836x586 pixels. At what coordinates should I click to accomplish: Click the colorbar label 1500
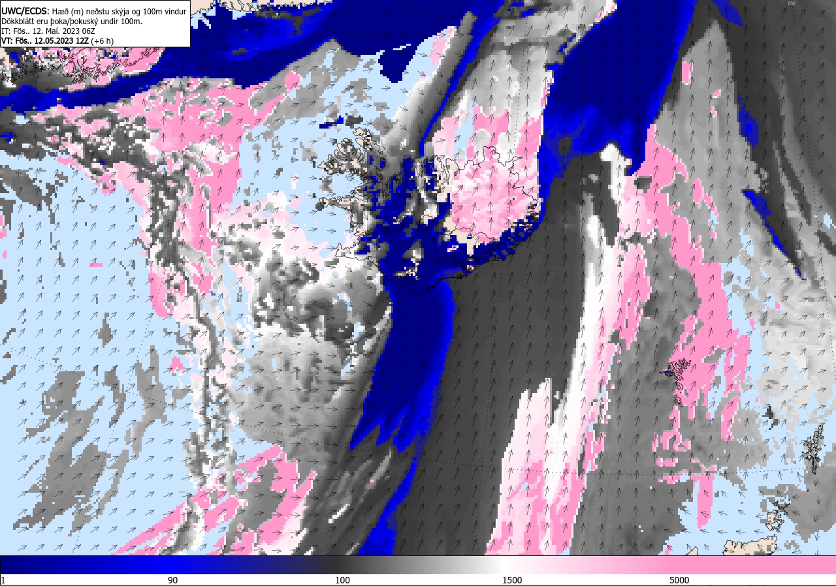coord(512,580)
